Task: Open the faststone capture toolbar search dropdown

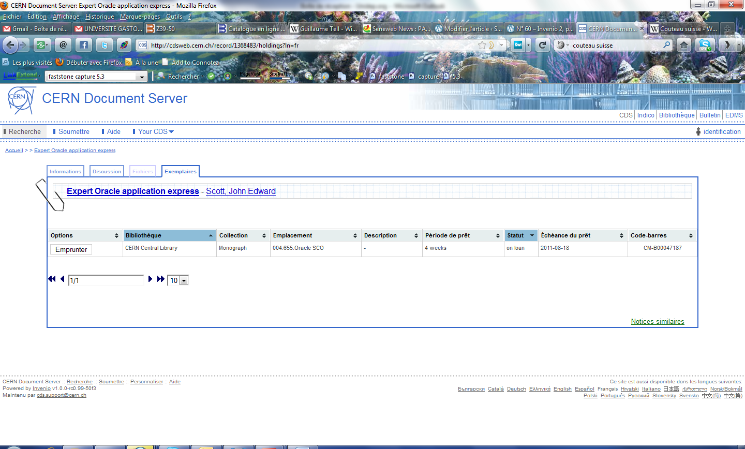Action: click(x=142, y=77)
